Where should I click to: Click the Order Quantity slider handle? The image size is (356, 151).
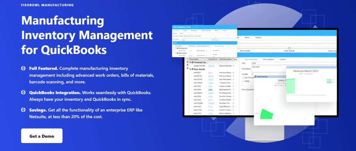[x=289, y=48]
